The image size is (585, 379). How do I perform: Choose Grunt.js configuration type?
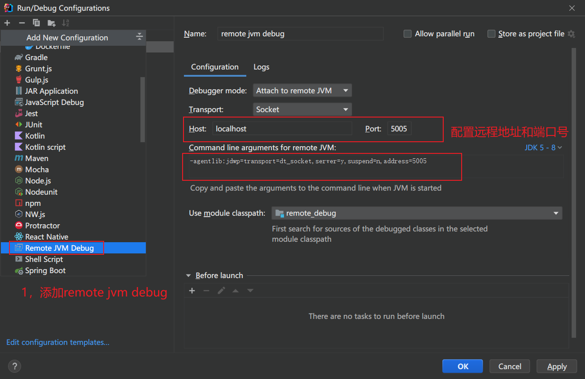tap(73, 69)
